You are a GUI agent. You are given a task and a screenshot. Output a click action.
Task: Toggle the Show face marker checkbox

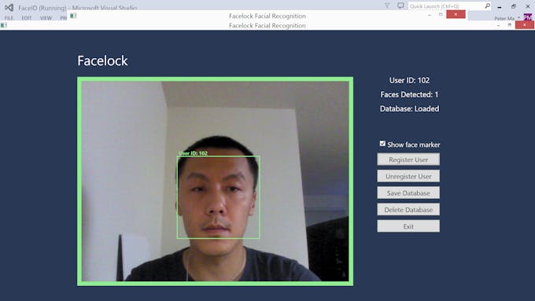pos(382,144)
